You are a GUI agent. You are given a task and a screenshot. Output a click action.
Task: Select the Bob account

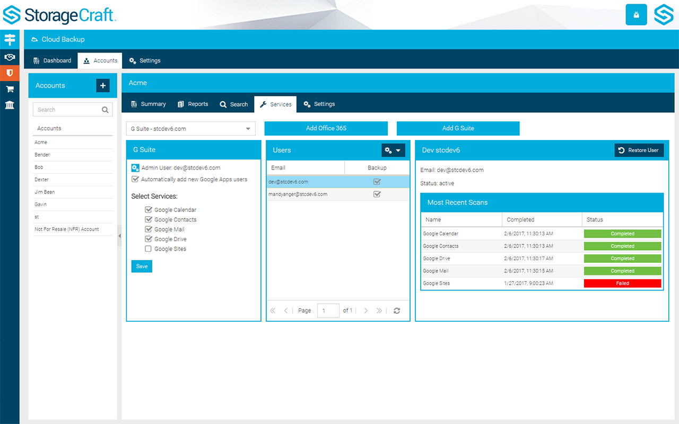(73, 167)
